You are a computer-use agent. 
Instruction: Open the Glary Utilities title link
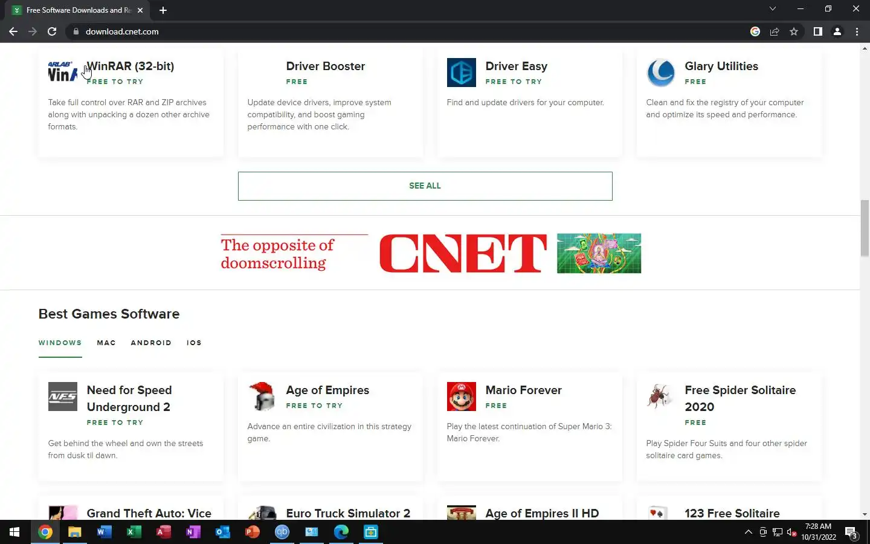721,66
